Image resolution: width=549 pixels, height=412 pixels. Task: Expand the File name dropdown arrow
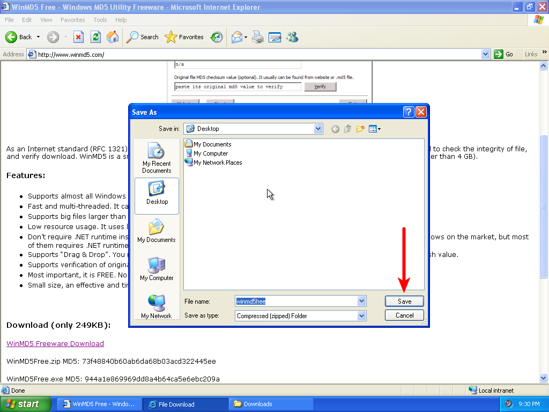tap(362, 301)
